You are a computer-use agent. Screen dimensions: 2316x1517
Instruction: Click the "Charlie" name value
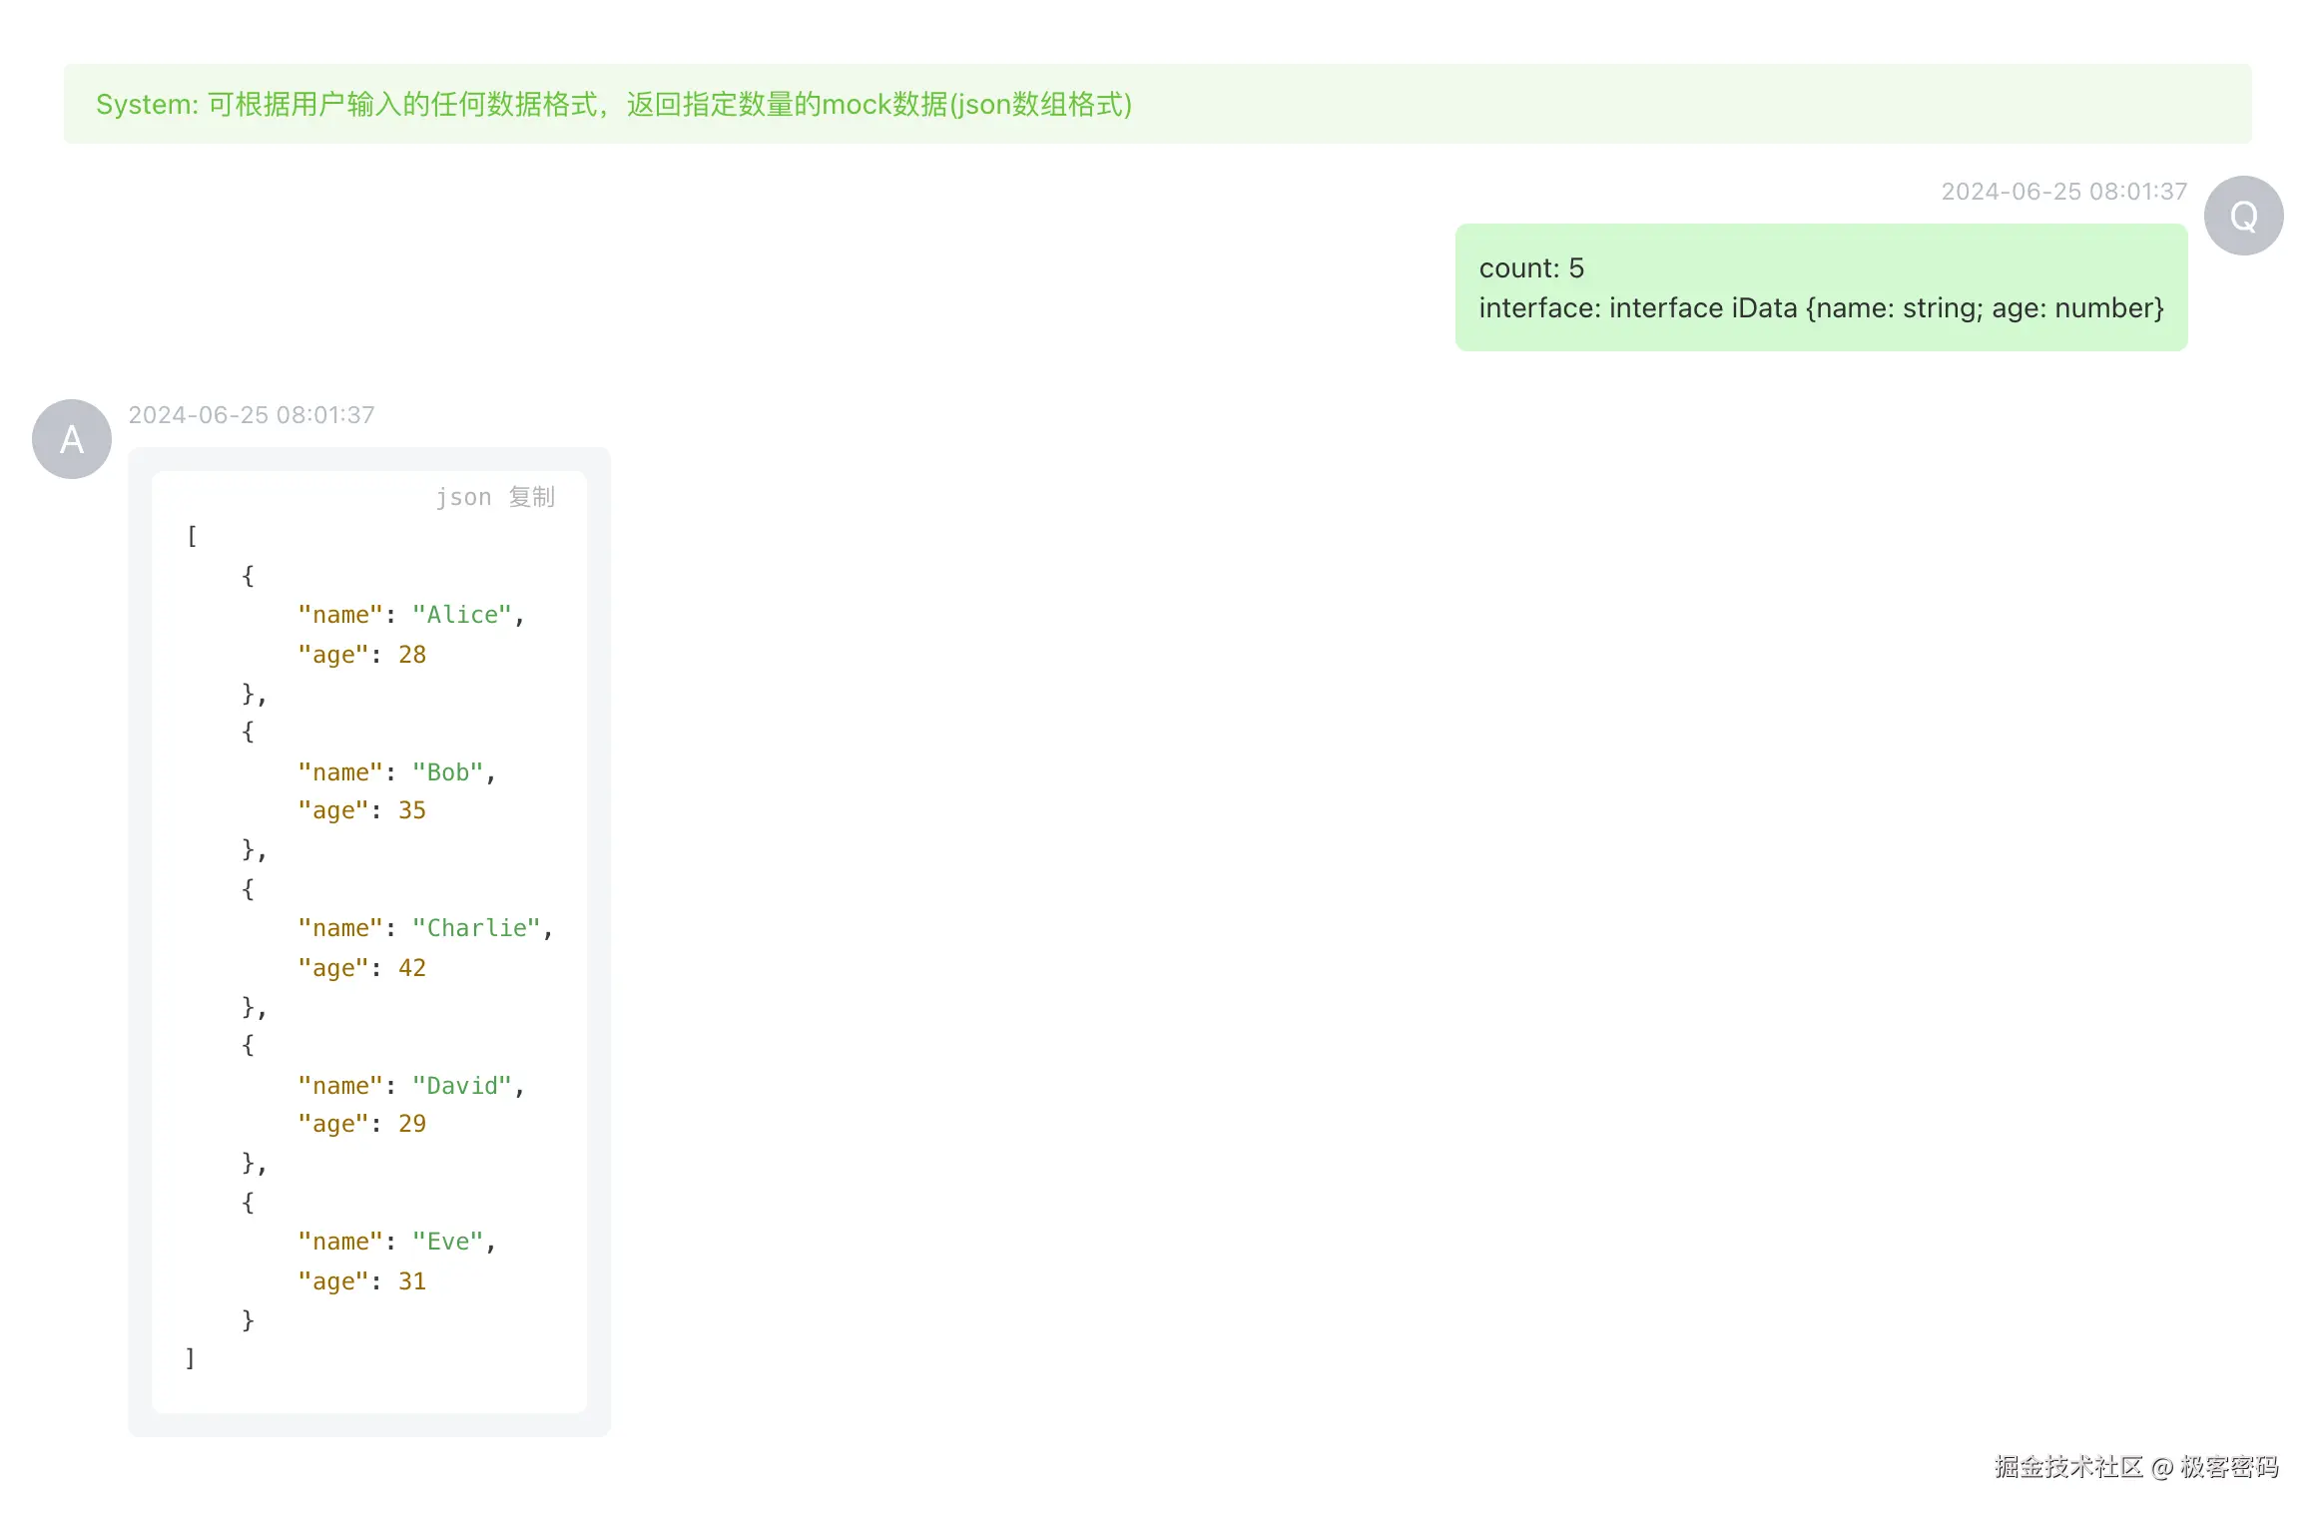[x=476, y=928]
